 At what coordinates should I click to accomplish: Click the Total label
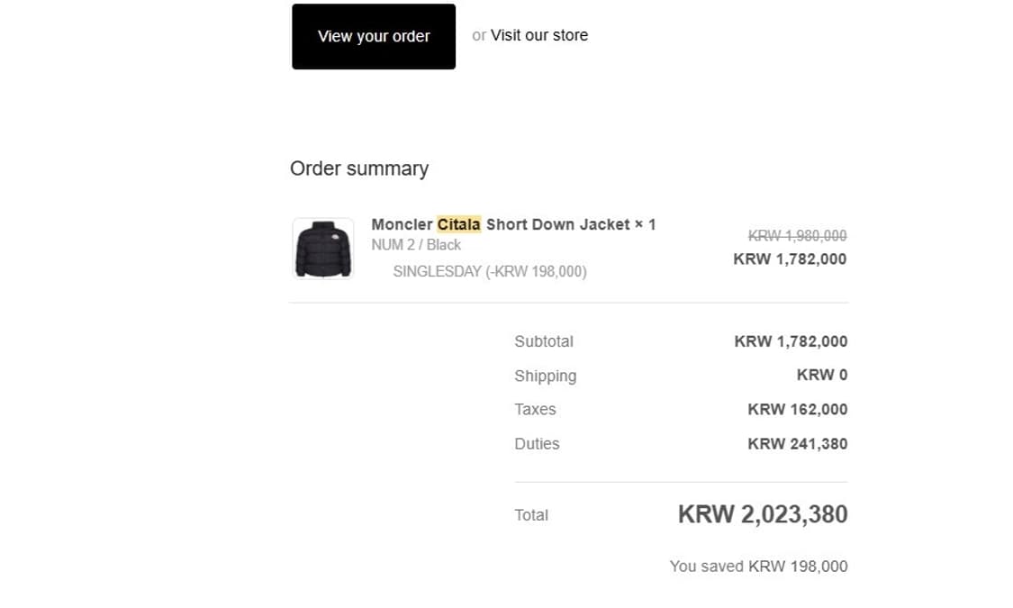tap(531, 515)
